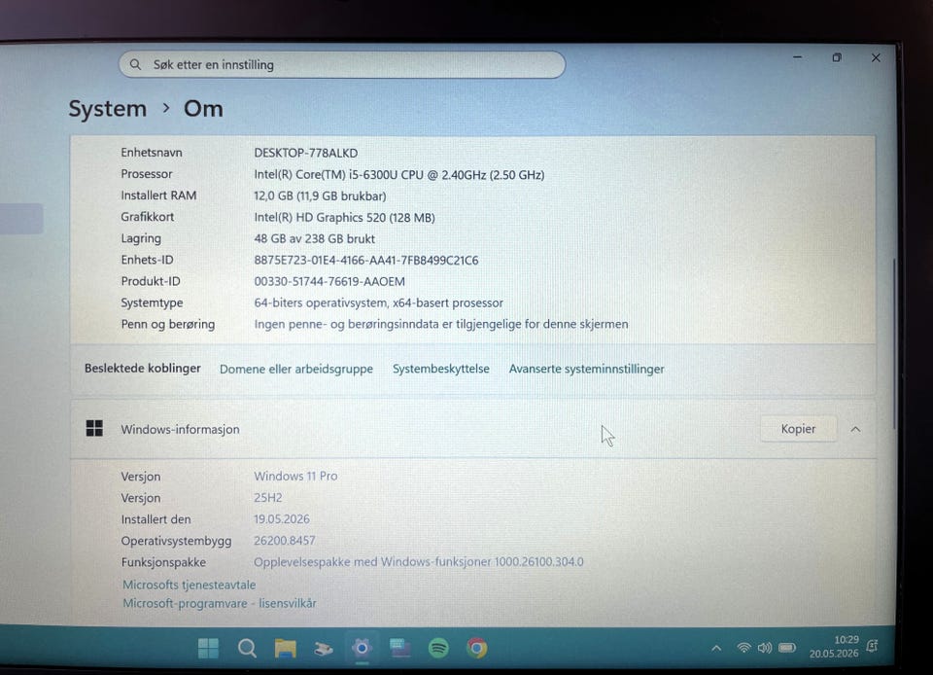
Task: Click the '64-biters operativsystem' system type value
Action: (378, 303)
